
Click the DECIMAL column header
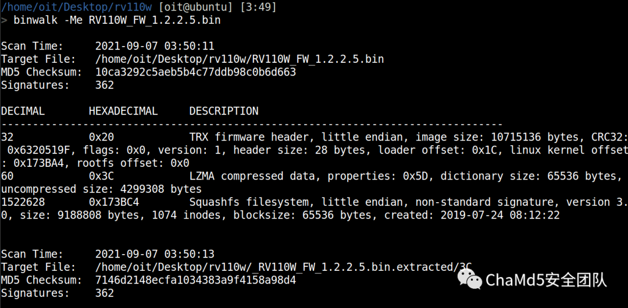point(23,111)
